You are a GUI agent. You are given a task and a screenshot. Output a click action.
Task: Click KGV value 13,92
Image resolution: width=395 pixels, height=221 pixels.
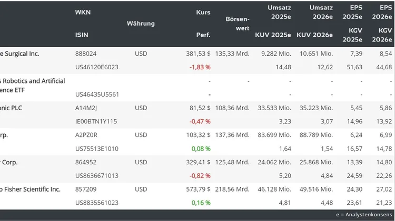coord(384,122)
